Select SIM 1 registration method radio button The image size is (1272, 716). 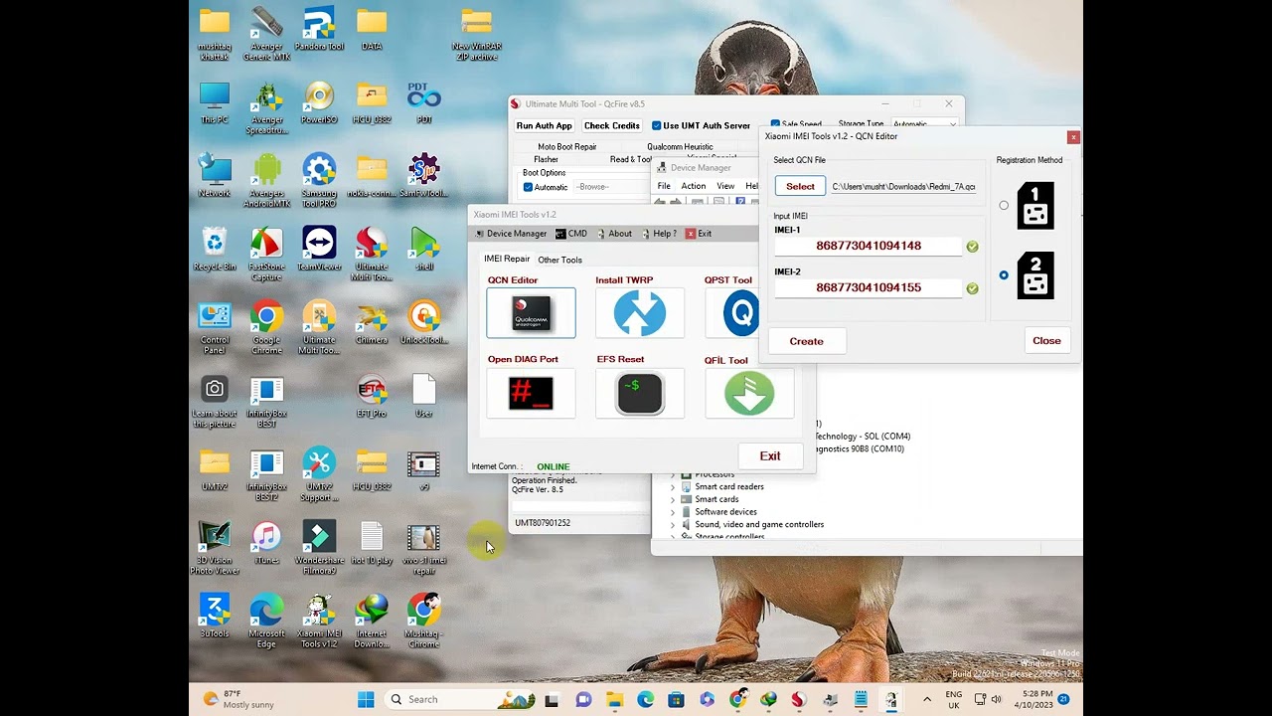[1004, 206]
